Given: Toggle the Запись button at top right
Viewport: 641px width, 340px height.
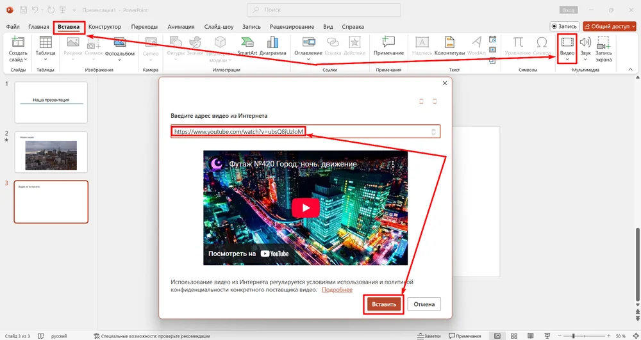Looking at the screenshot, I should [x=564, y=26].
